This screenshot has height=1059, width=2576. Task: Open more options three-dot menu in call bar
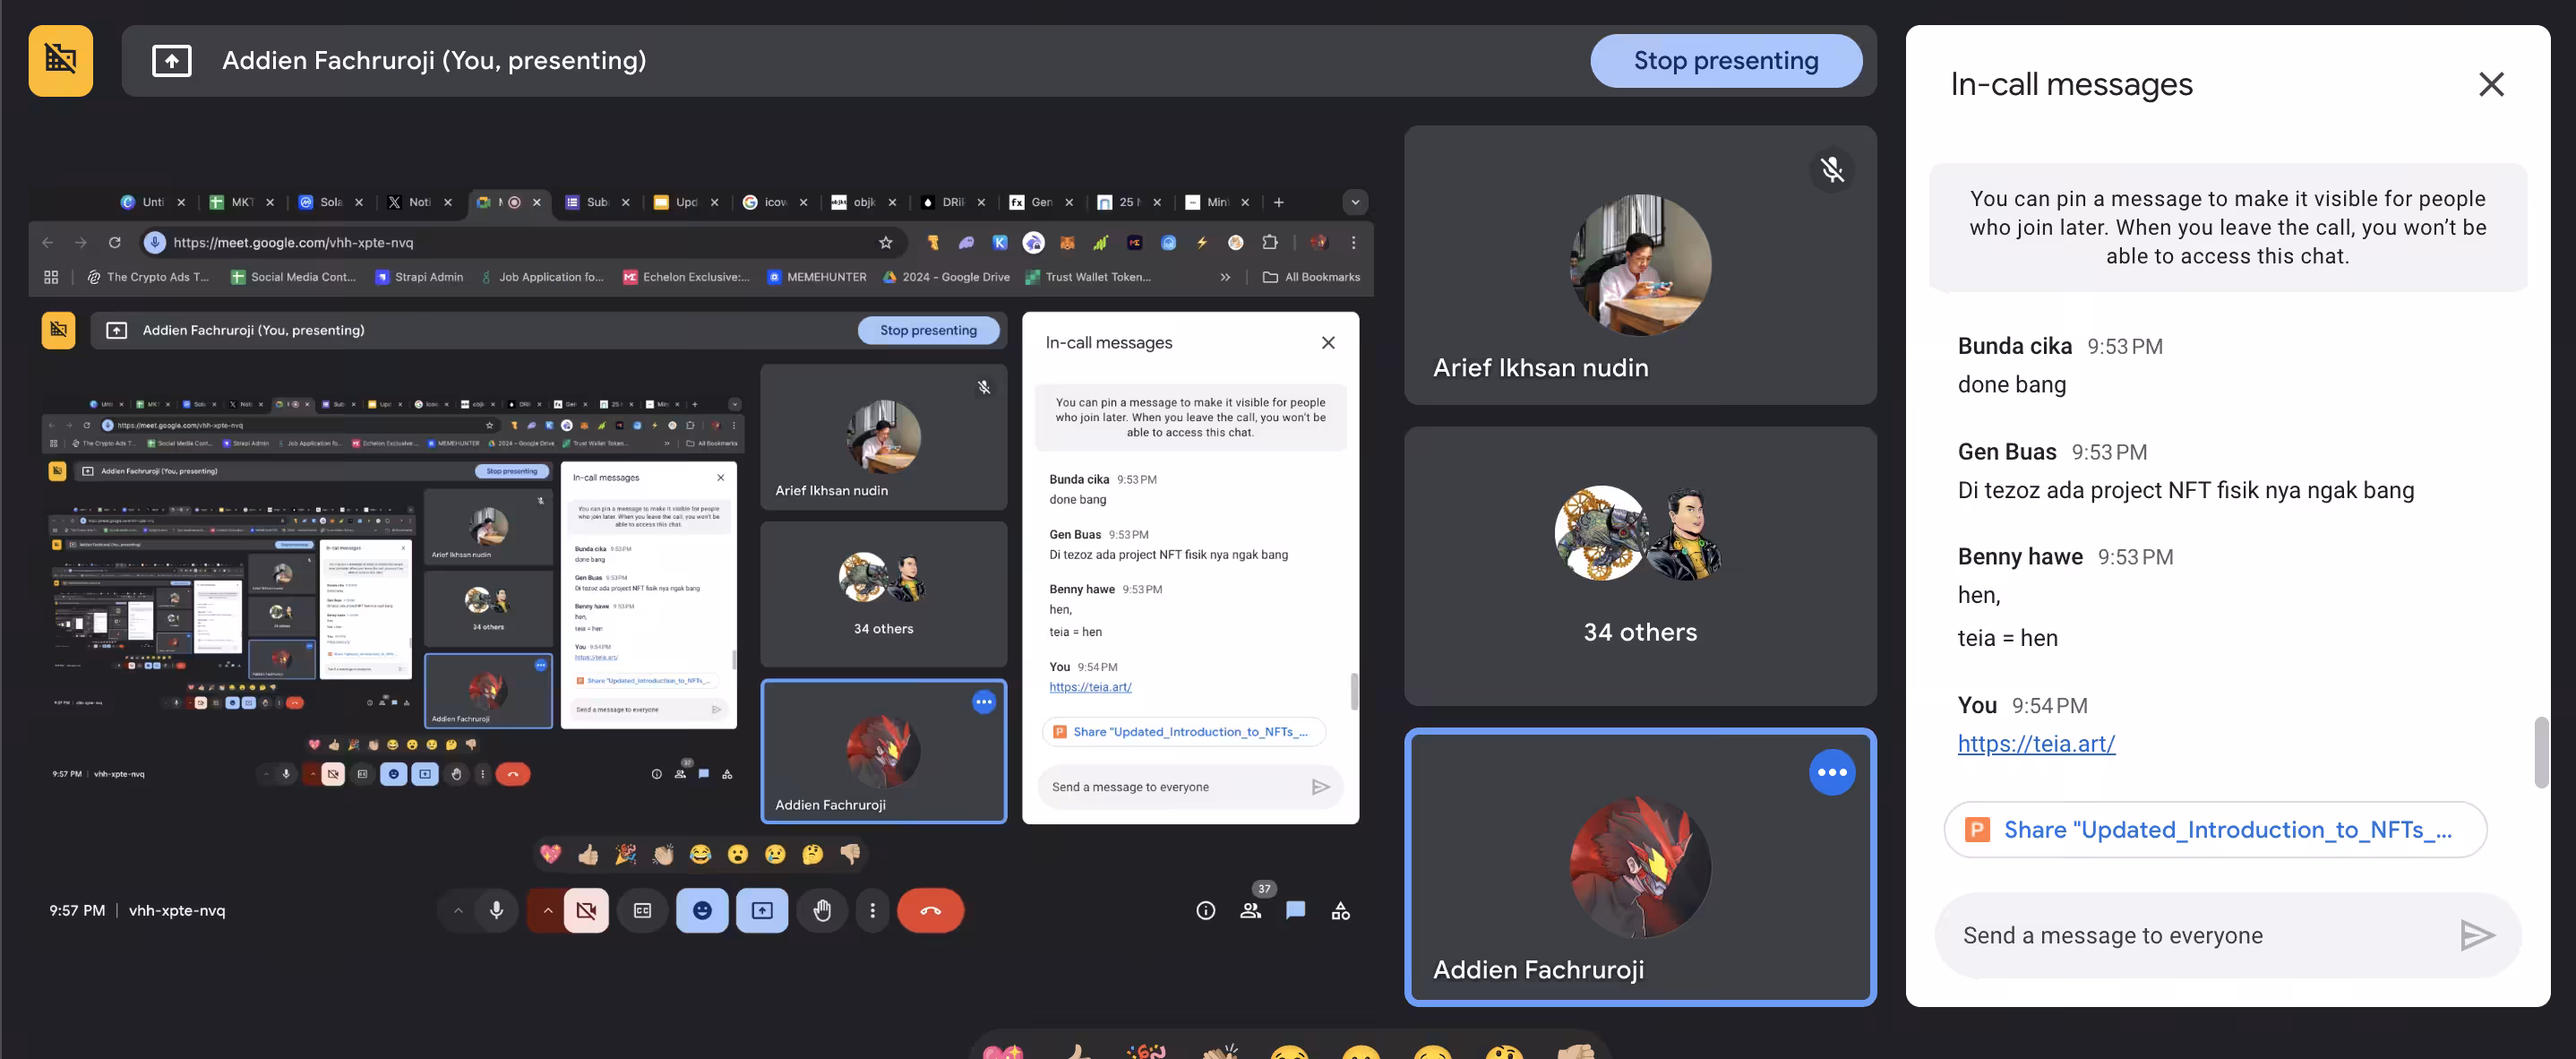pyautogui.click(x=872, y=910)
